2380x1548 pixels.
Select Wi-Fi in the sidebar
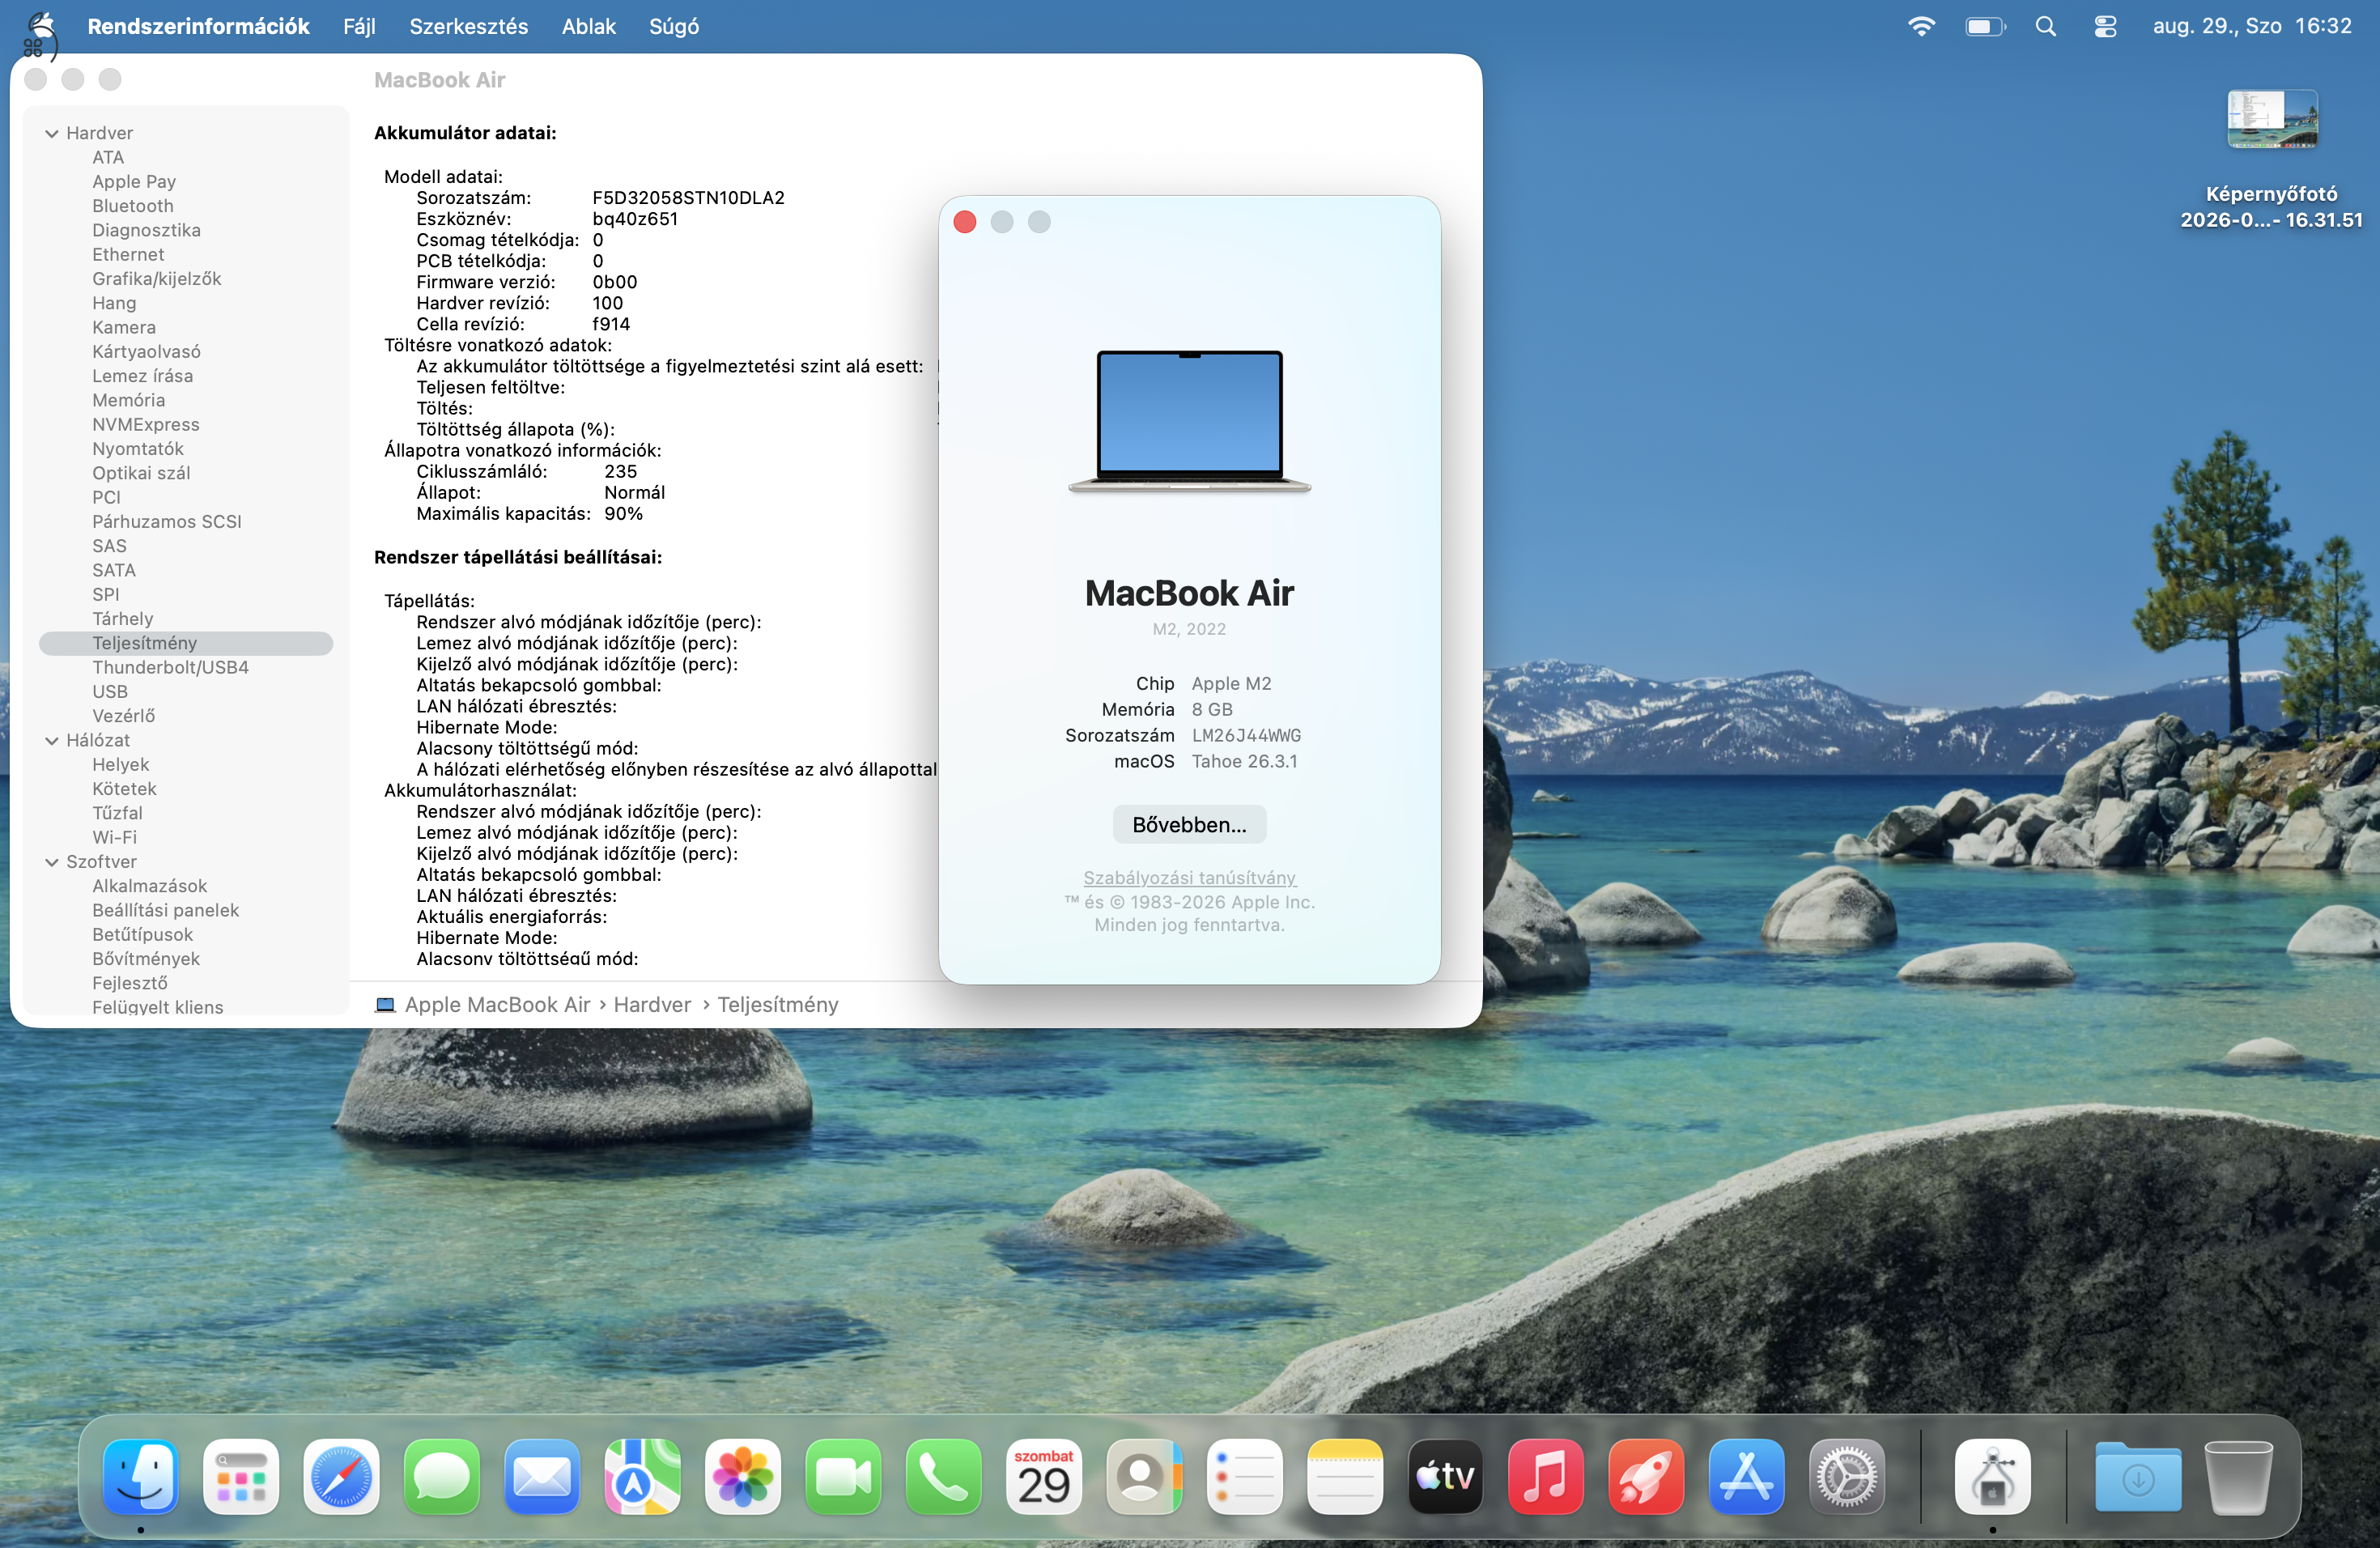pos(115,837)
